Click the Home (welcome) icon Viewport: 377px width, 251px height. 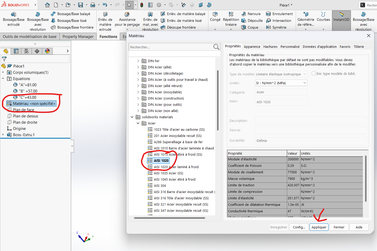click(47, 5)
